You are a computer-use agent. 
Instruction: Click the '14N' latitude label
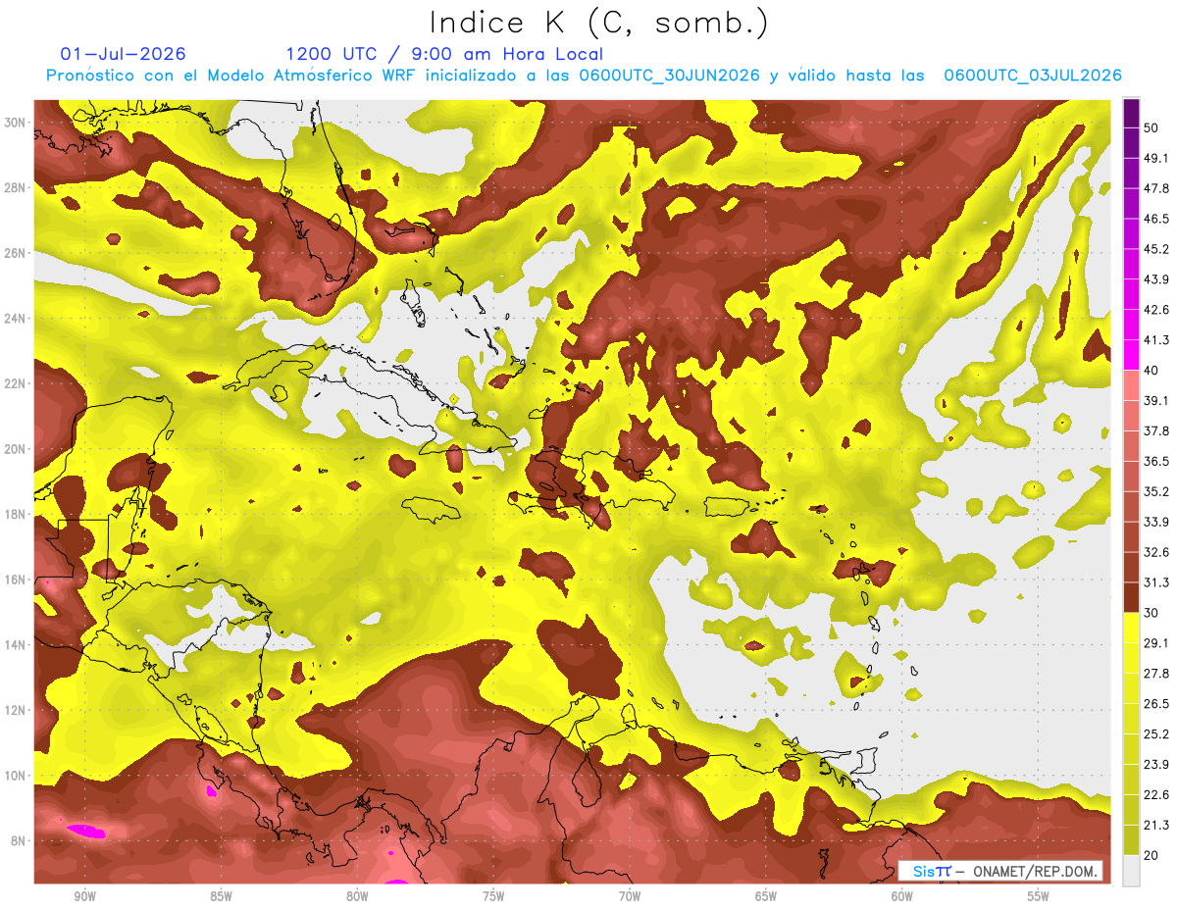click(16, 645)
